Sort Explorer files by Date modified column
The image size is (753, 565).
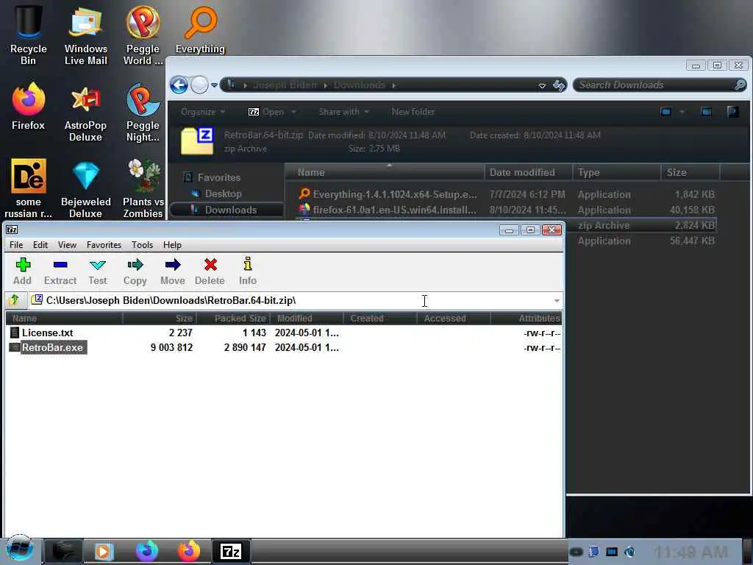528,172
